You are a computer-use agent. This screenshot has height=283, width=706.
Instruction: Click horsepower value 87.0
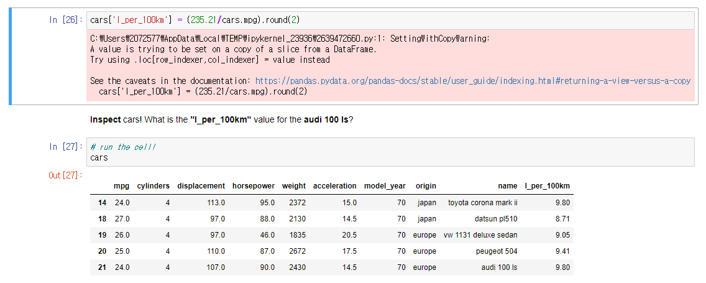tap(267, 251)
